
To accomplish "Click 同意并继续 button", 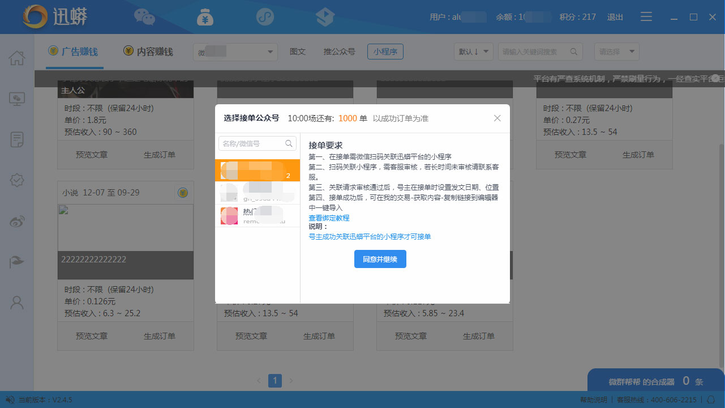I will pos(380,259).
